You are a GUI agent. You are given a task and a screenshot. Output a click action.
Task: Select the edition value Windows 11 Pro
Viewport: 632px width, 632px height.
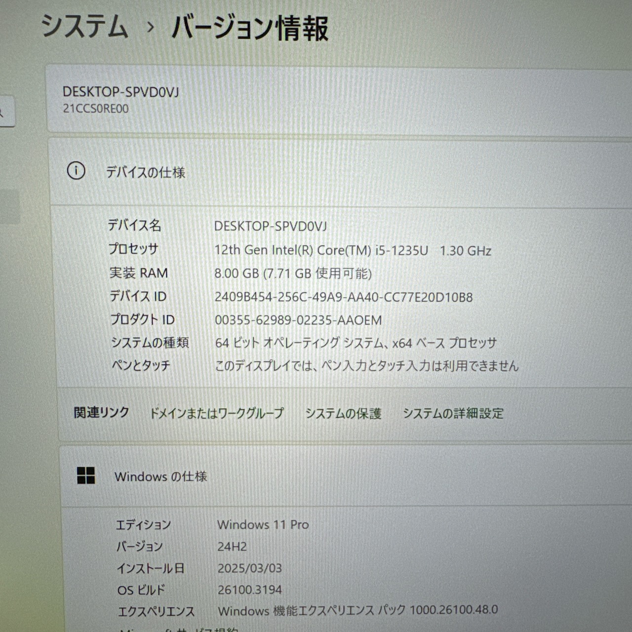263,524
